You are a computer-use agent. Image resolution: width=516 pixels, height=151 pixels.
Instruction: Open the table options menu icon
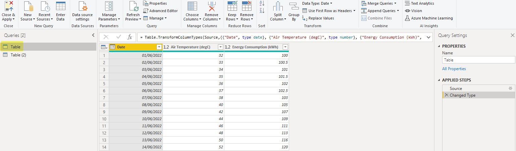click(104, 47)
